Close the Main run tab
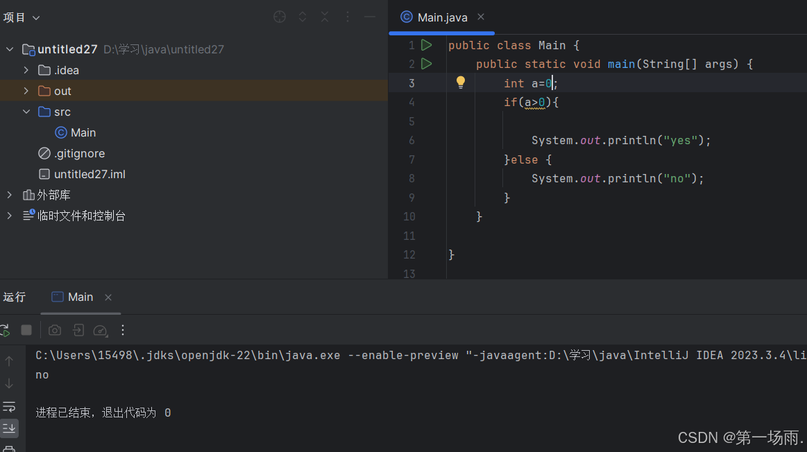 pyautogui.click(x=108, y=297)
